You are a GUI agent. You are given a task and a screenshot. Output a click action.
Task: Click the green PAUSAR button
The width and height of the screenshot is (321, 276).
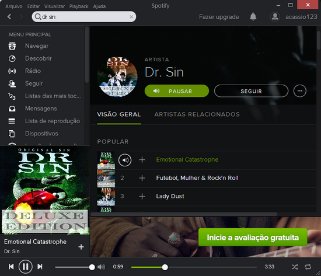[177, 91]
